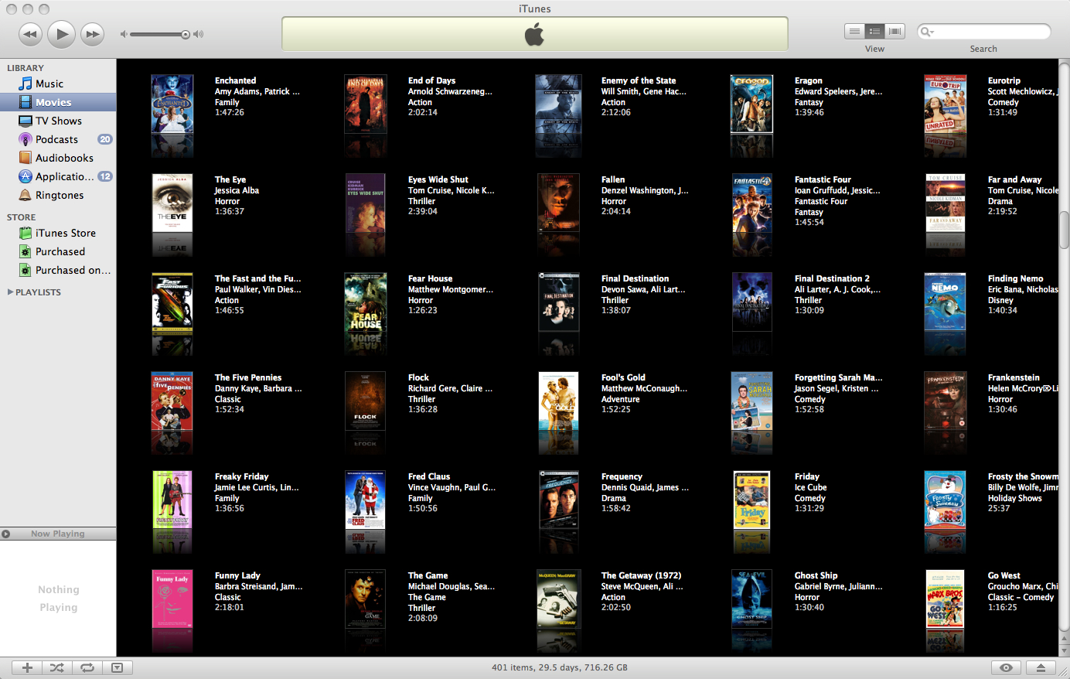View Purchased items in the Store section
Screen dimensions: 1070x679
pos(60,251)
